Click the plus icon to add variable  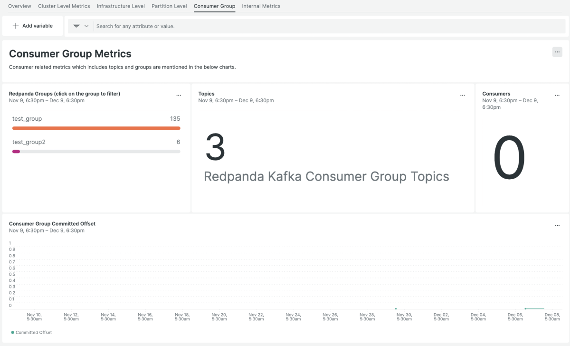(16, 26)
